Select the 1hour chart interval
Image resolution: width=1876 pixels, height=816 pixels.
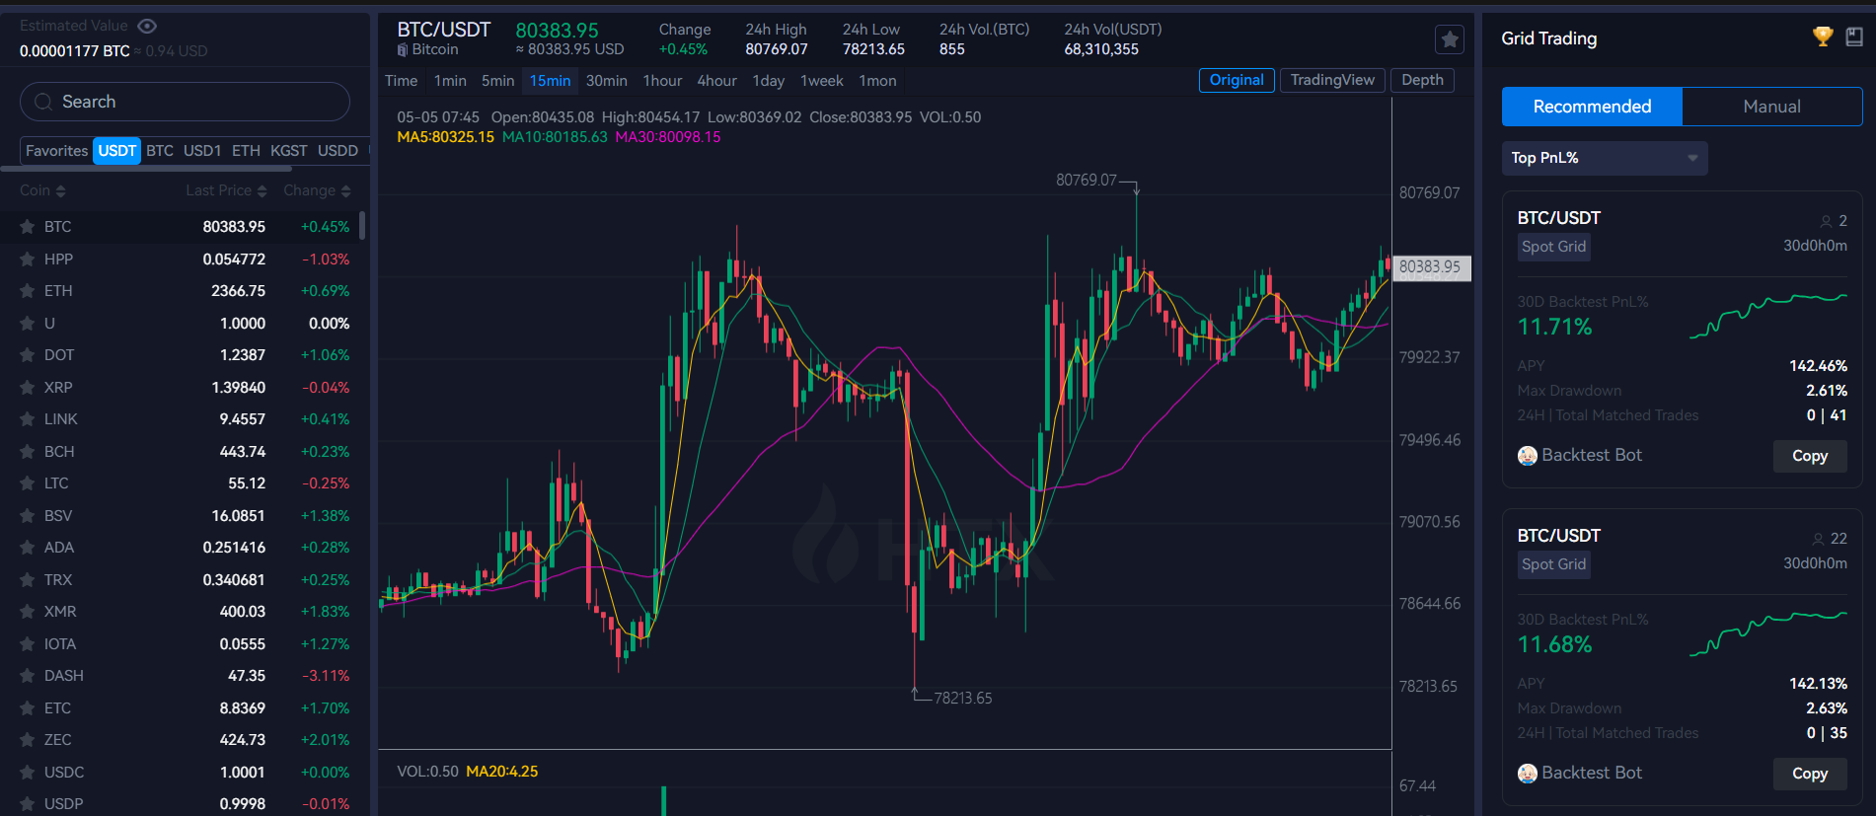coord(662,81)
